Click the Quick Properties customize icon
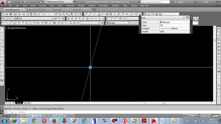 click(x=188, y=18)
